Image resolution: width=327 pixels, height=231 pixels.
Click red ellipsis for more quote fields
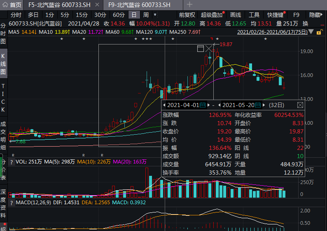tap(322, 25)
